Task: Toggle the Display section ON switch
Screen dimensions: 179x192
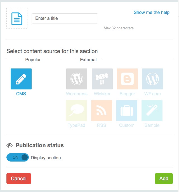Action: pos(18,158)
